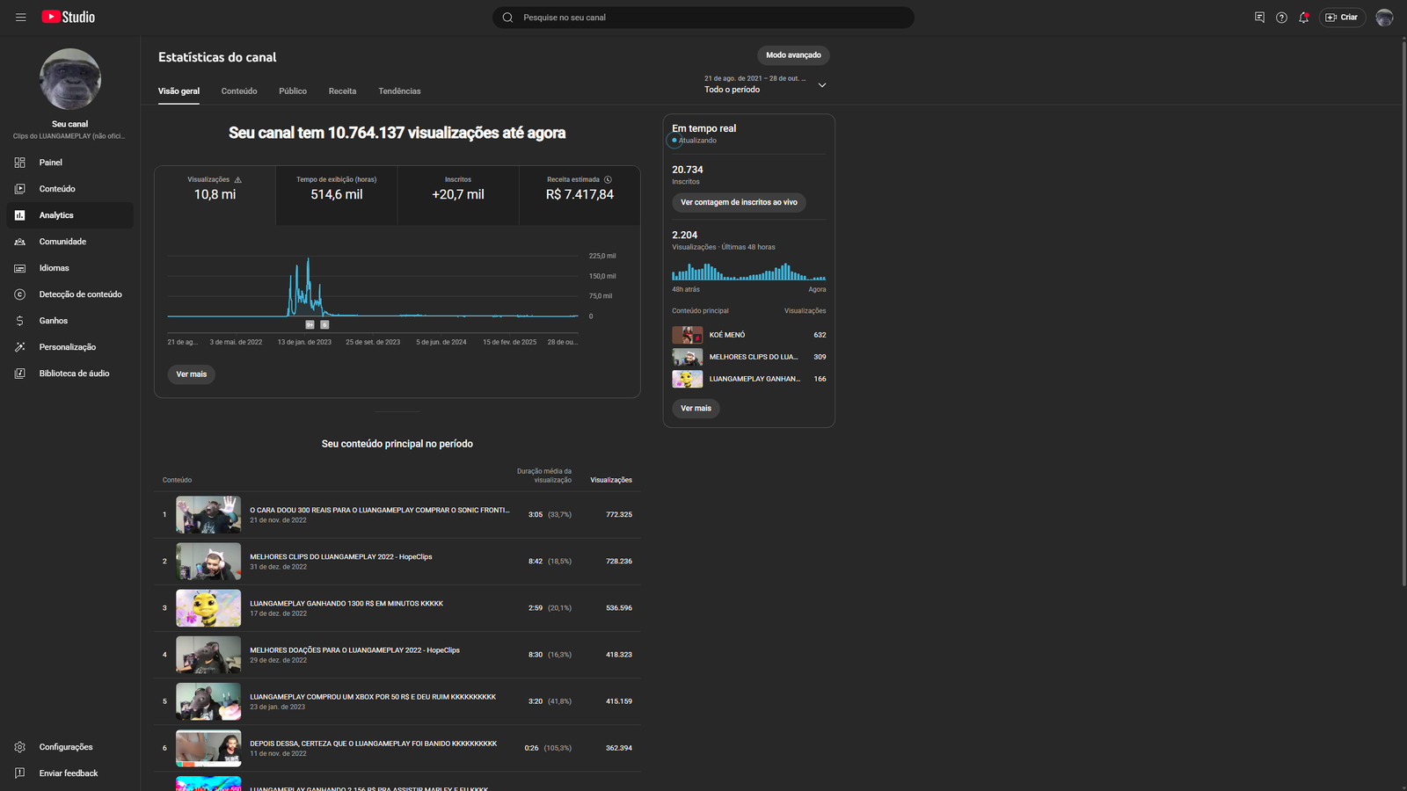Click the account avatar at top right
The height and width of the screenshot is (791, 1407).
click(1384, 18)
